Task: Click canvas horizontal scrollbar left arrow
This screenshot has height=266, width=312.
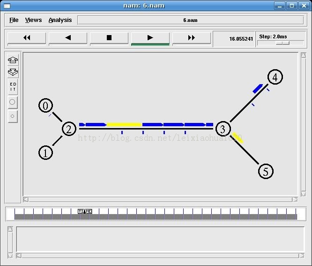Action: pos(26,200)
